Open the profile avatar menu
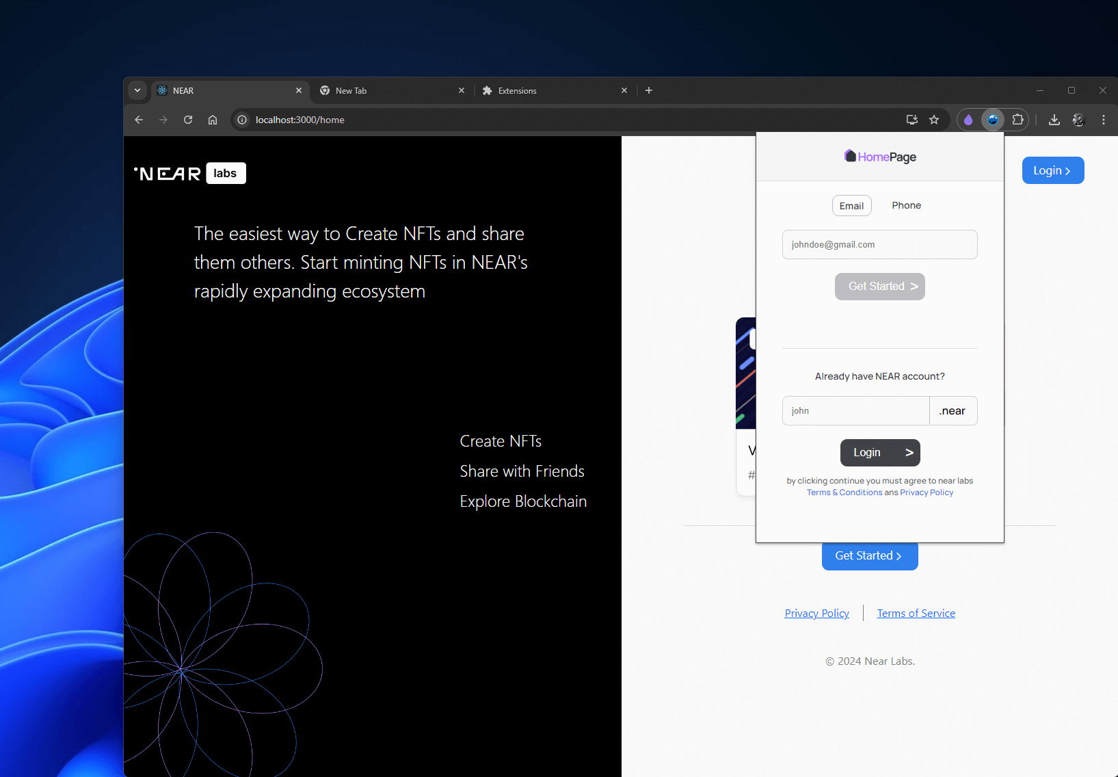Image resolution: width=1118 pixels, height=777 pixels. [x=1078, y=120]
